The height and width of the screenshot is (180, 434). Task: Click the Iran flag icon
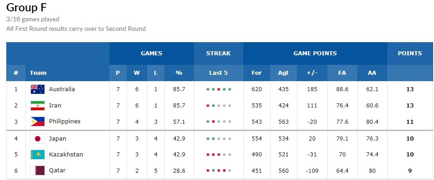pyautogui.click(x=38, y=106)
